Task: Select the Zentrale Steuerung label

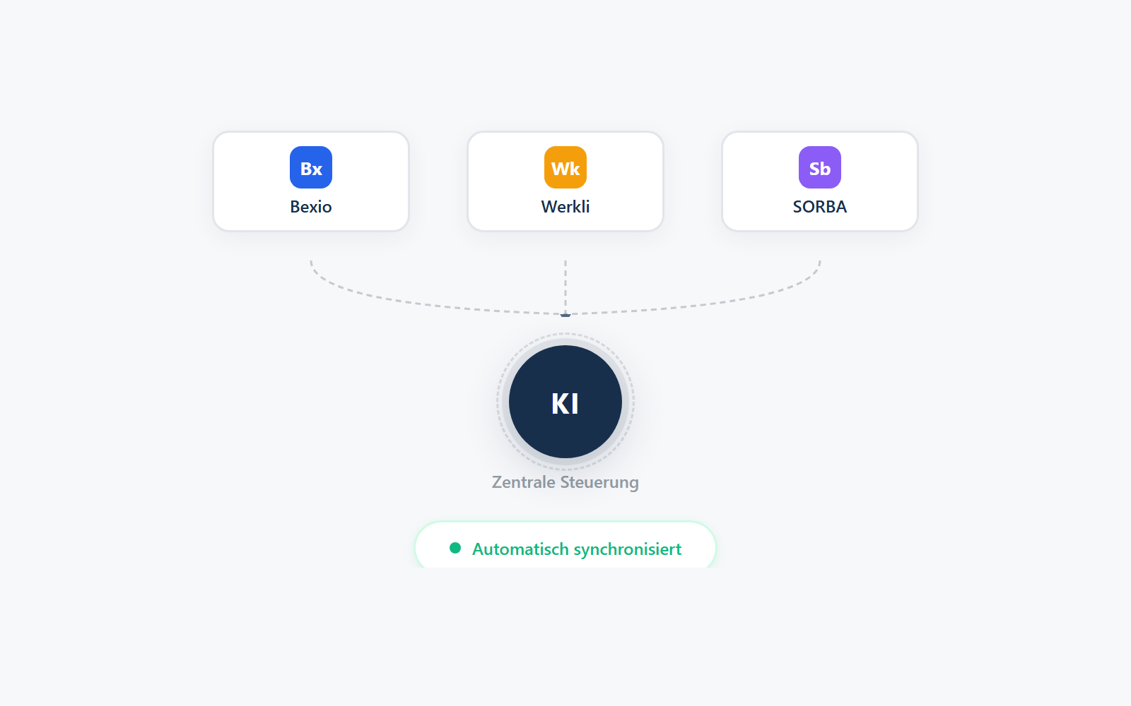Action: point(565,482)
